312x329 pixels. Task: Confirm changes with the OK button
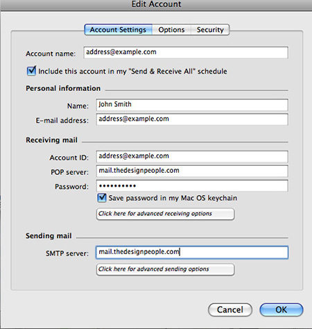click(x=281, y=310)
